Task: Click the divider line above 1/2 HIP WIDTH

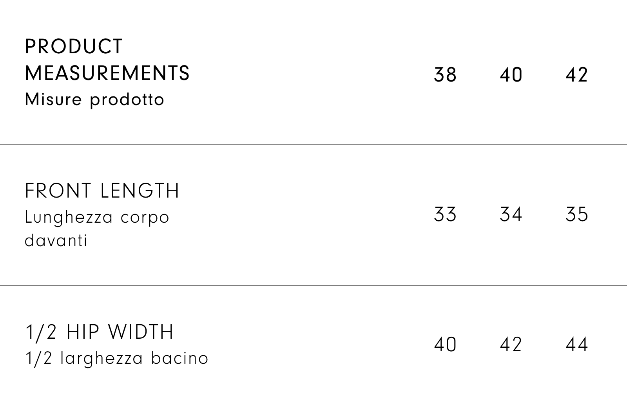Action: (x=313, y=285)
